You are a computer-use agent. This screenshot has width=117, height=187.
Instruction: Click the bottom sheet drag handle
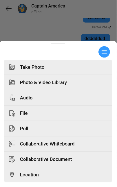click(x=58, y=43)
